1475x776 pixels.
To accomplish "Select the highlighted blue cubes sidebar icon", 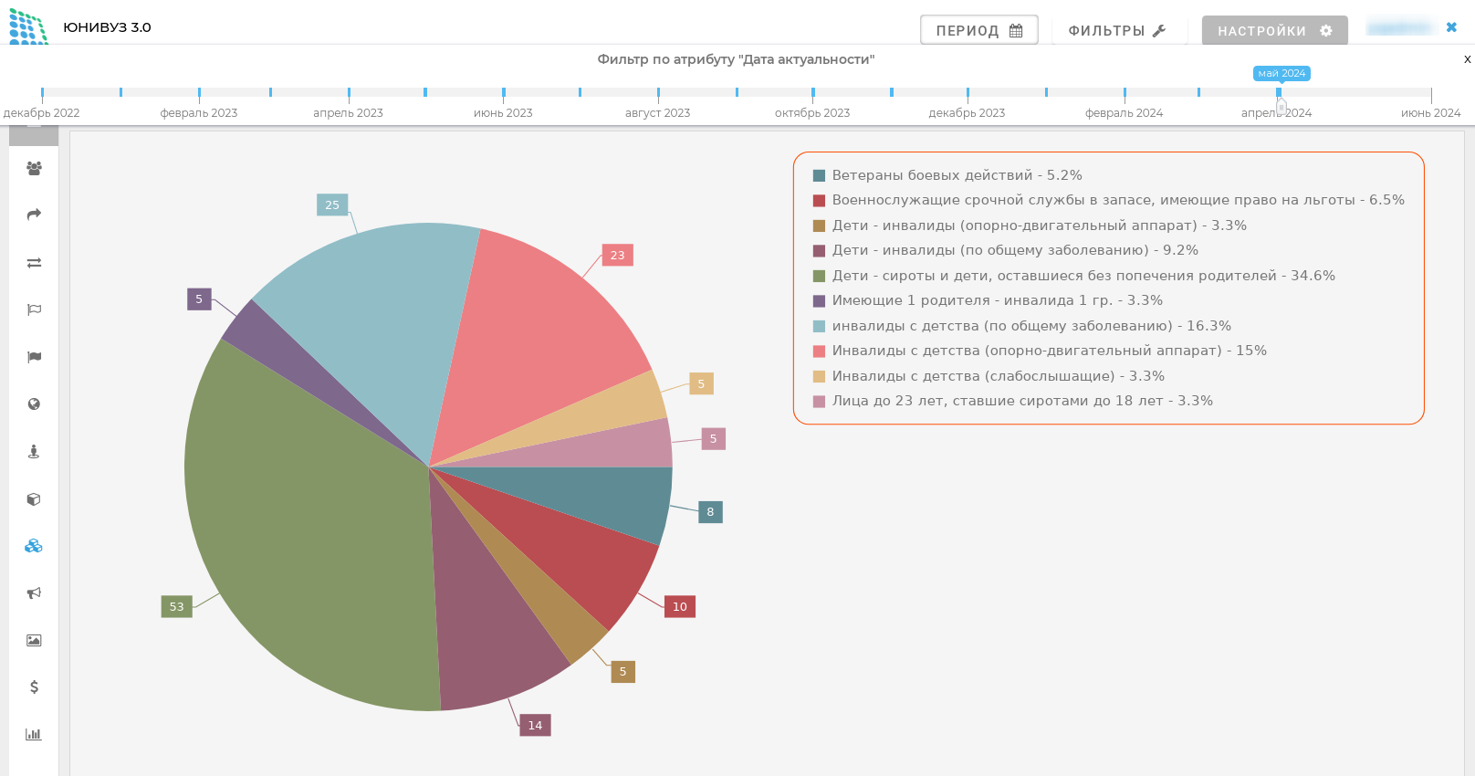I will click(x=34, y=546).
